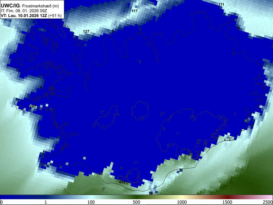This screenshot has width=273, height=205.
Task: Click the map value label '127'
Action: [86, 31]
